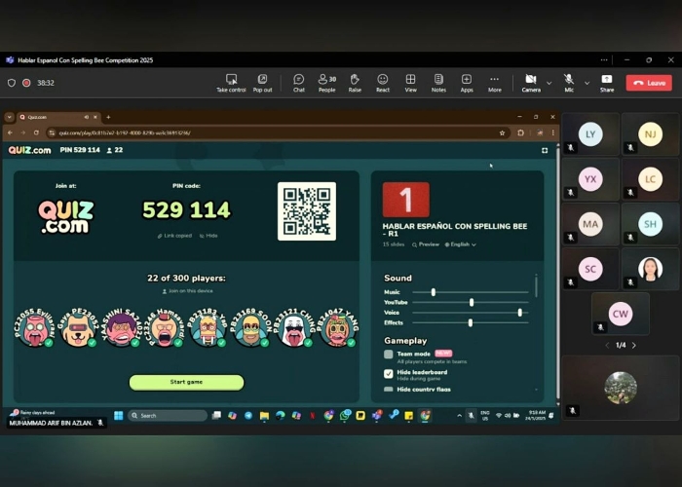Viewport: 682px width, 487px height.
Task: Bookmark this page with star icon
Action: click(x=502, y=132)
